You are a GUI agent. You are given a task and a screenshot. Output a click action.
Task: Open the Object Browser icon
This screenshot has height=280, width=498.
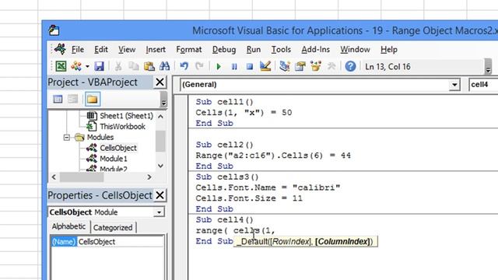click(x=316, y=66)
